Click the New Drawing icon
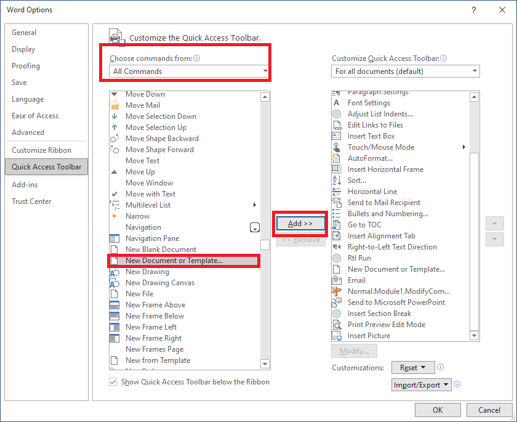 click(114, 272)
